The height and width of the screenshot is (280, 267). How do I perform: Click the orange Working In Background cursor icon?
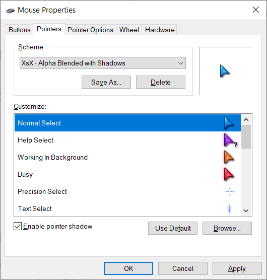pyautogui.click(x=229, y=157)
